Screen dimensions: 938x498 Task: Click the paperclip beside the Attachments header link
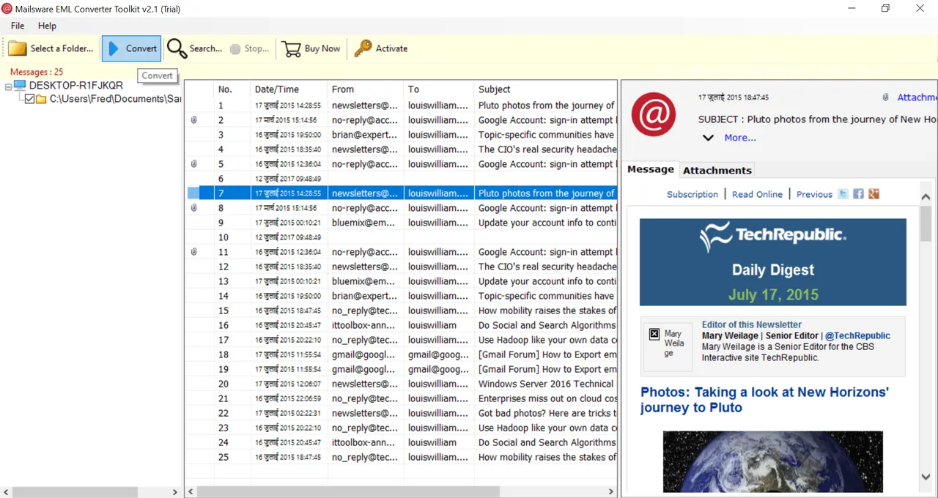[885, 97]
